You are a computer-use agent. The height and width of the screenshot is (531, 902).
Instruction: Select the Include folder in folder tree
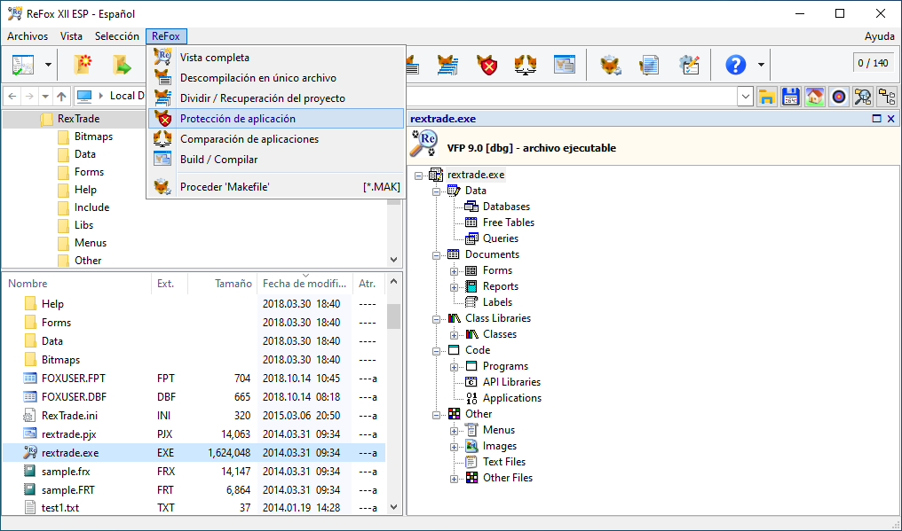point(91,207)
